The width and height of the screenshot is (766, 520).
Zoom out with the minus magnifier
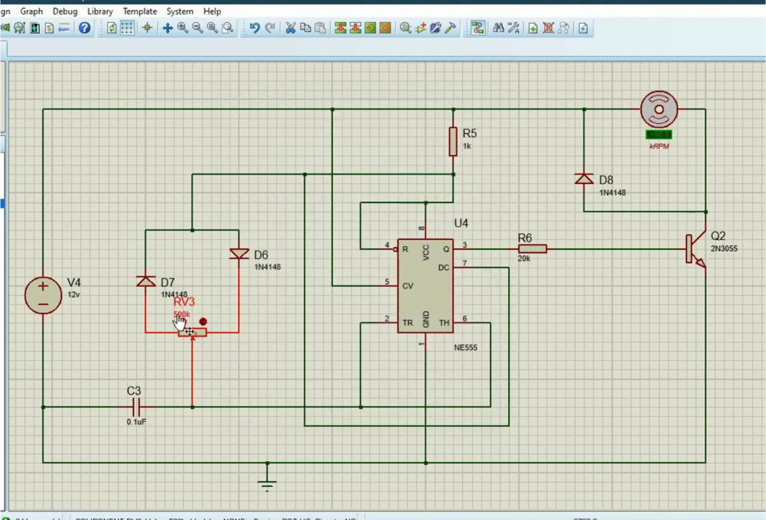[197, 28]
